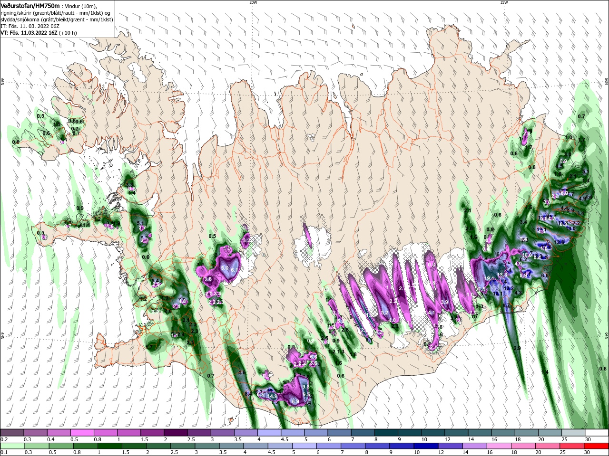
Task: Click the 15W longitude label
Action: click(x=504, y=2)
